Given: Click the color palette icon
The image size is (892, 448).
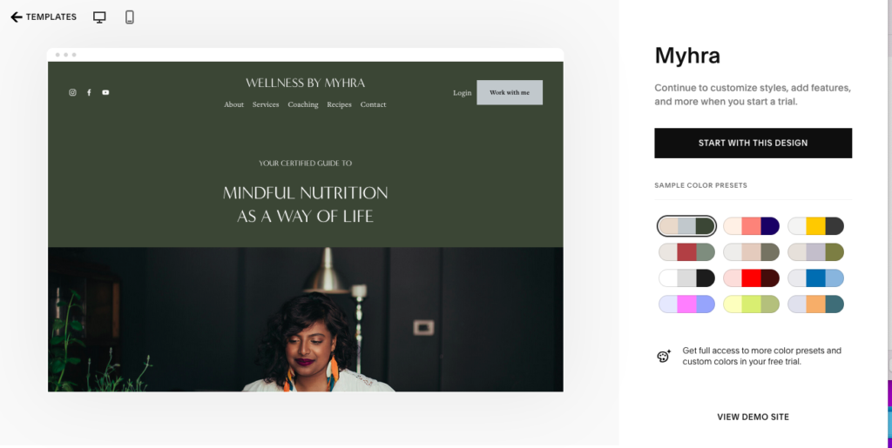Looking at the screenshot, I should tap(664, 356).
